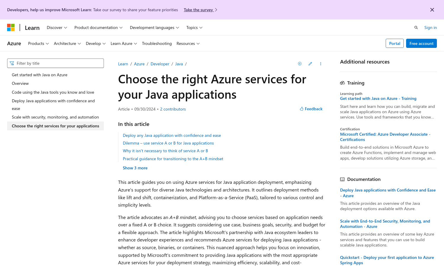Open the more actions ellipsis menu
Viewport: 444px width, 266px height.
pos(321,64)
